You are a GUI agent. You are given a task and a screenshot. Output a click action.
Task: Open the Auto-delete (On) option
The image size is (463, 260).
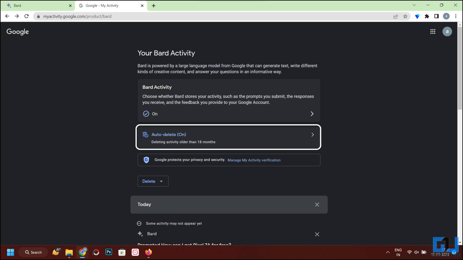coord(228,137)
